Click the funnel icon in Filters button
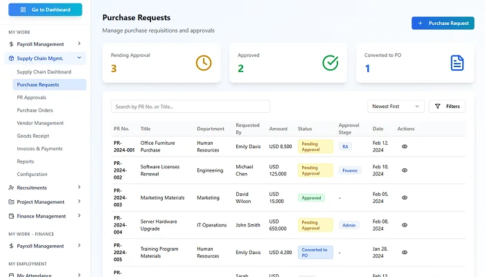This screenshot has width=485, height=277. (x=438, y=107)
